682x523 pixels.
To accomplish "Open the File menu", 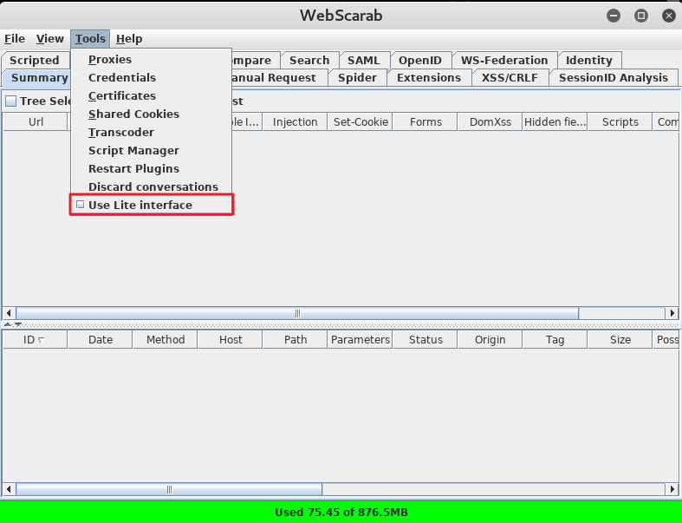I will tap(15, 39).
